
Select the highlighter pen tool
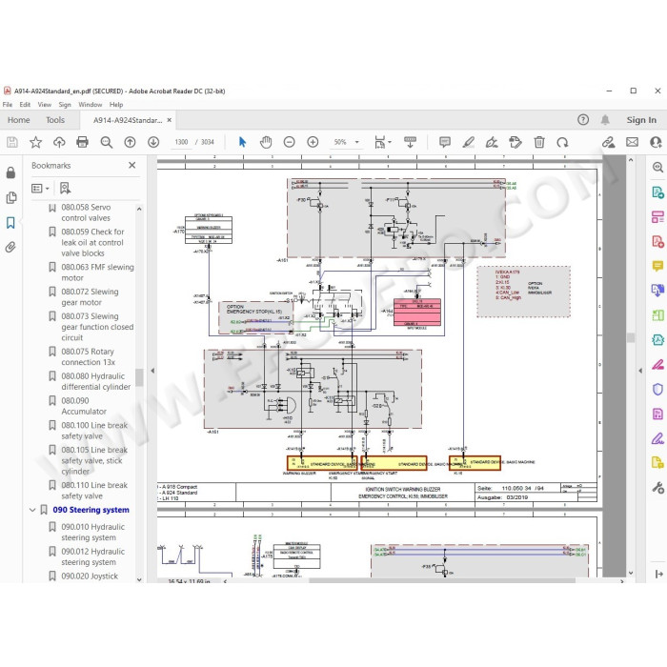tap(469, 142)
